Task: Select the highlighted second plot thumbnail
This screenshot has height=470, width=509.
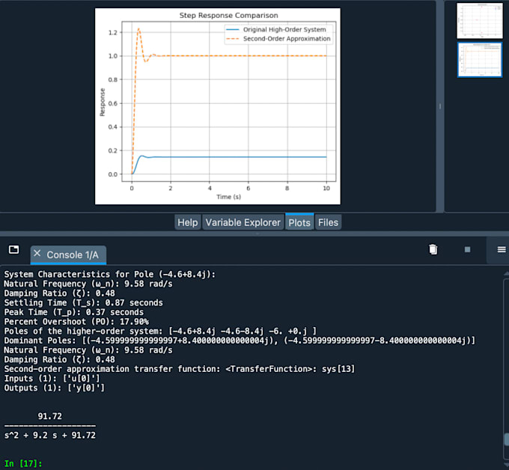Action: click(x=479, y=59)
